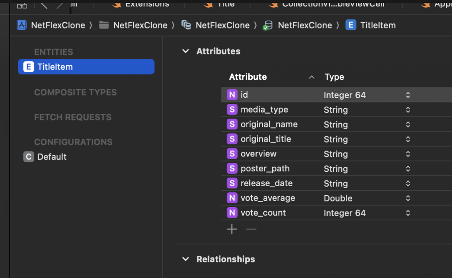Select the vote_count attribute name
This screenshot has height=278, width=452.
point(263,213)
